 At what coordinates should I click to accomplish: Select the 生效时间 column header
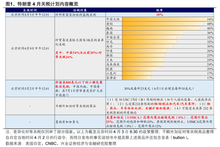click(30, 10)
